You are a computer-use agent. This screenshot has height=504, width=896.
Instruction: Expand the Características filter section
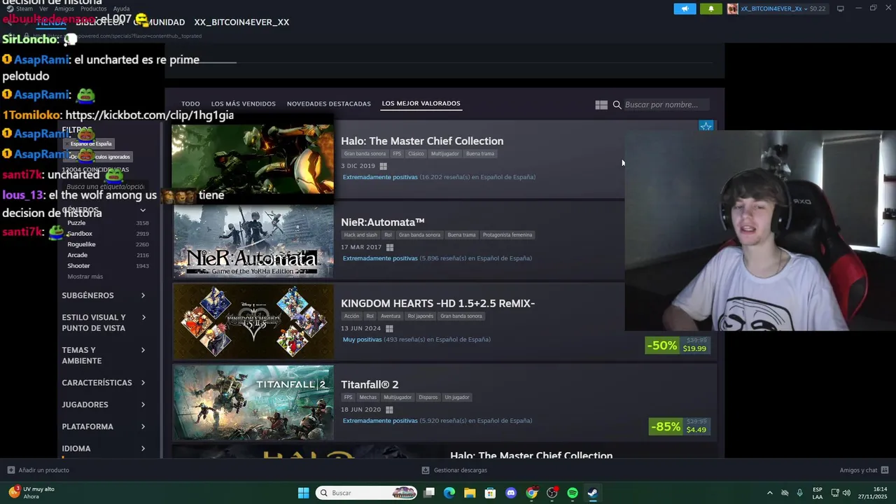point(104,383)
